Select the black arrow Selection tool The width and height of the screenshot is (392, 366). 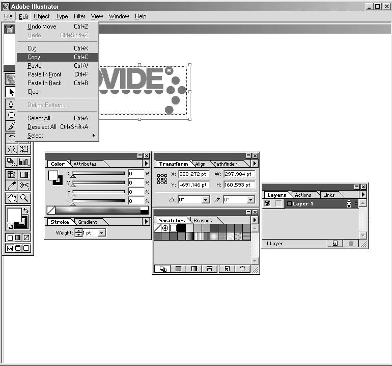coord(11,92)
